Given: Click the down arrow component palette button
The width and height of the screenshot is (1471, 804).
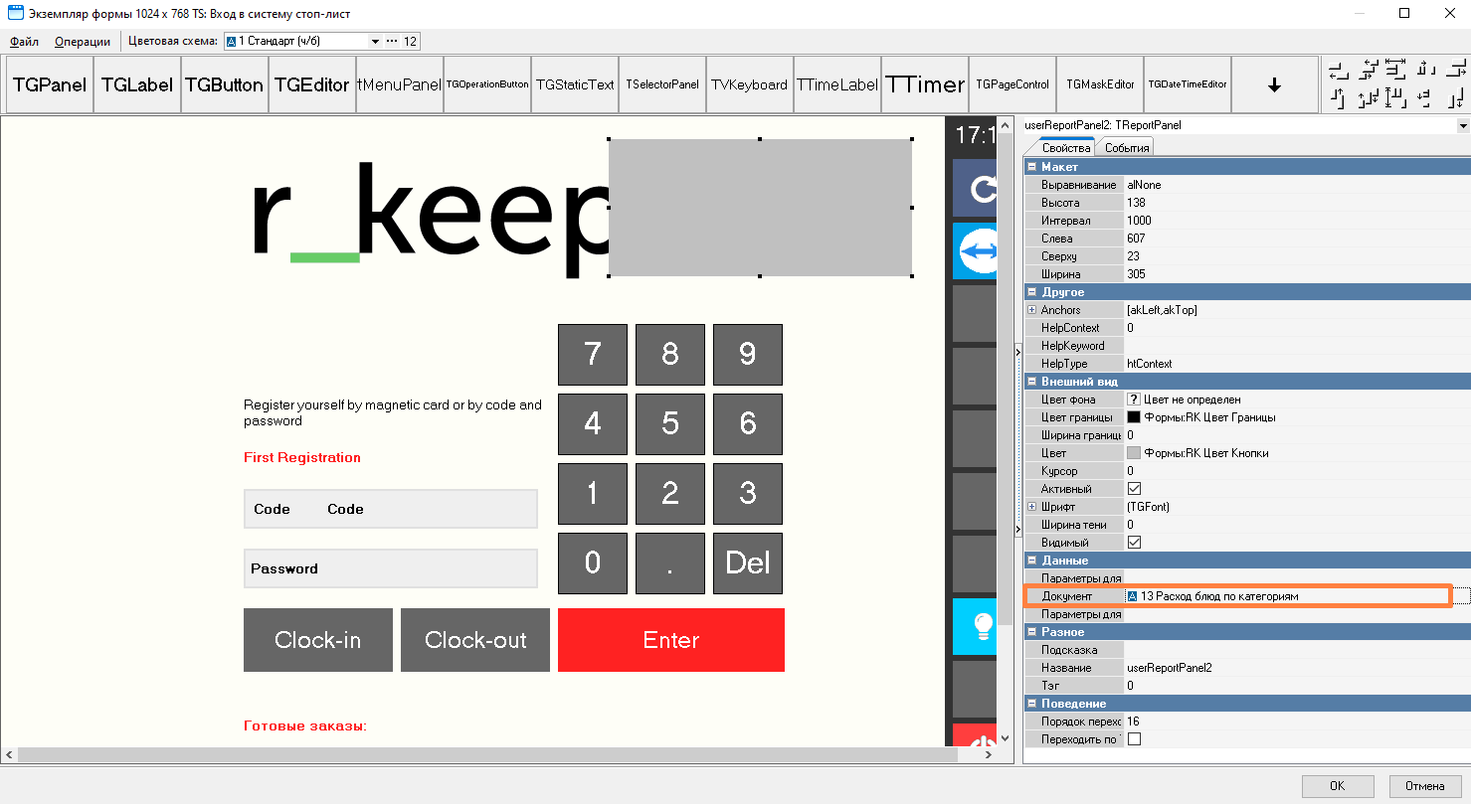Looking at the screenshot, I should pos(1274,85).
